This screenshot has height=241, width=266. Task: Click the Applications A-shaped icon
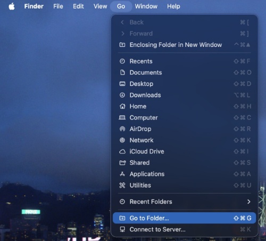coord(122,174)
